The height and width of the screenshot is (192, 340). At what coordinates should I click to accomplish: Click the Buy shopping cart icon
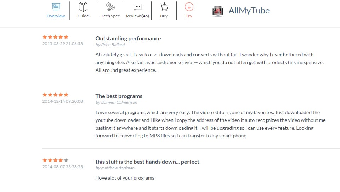(x=164, y=7)
